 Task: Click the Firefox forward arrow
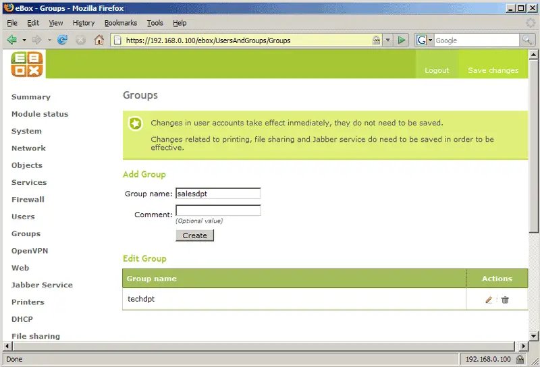tap(37, 40)
